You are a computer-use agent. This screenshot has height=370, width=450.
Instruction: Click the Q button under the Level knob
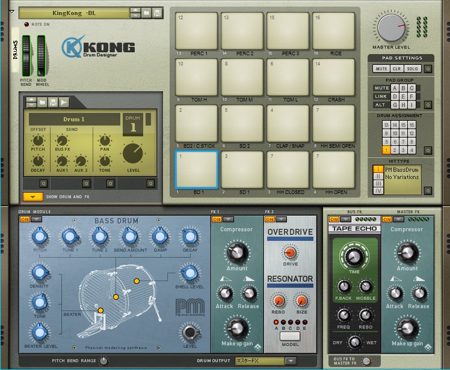click(x=150, y=183)
